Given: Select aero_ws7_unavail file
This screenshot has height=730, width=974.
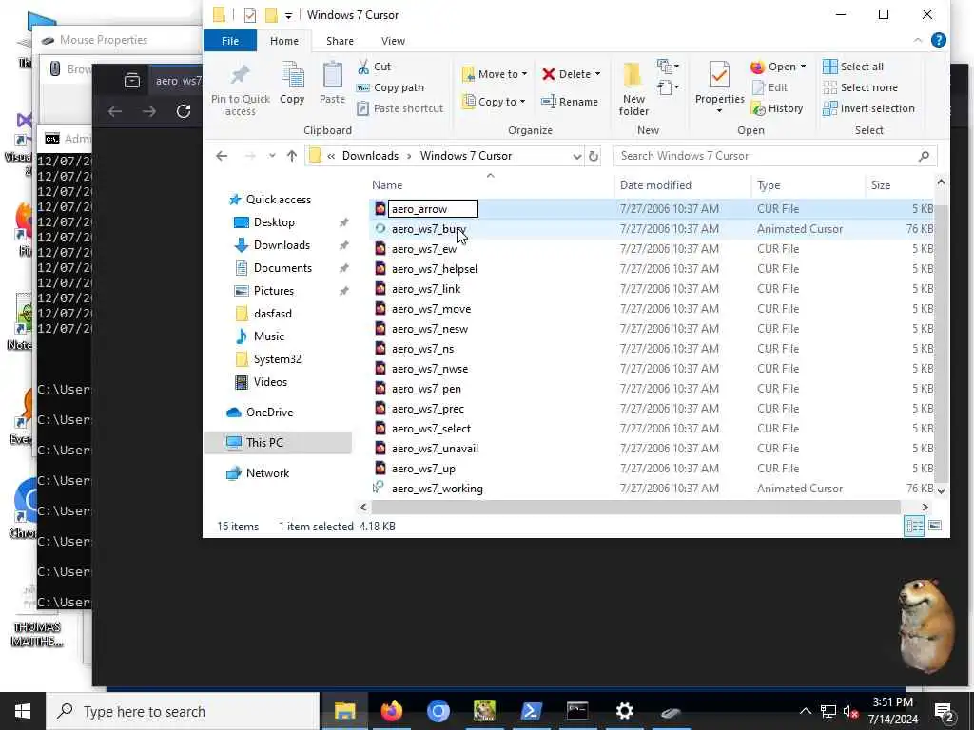Looking at the screenshot, I should [x=435, y=449].
